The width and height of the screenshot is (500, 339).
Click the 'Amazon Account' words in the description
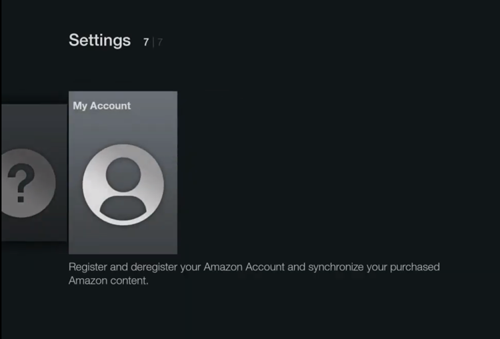point(244,267)
